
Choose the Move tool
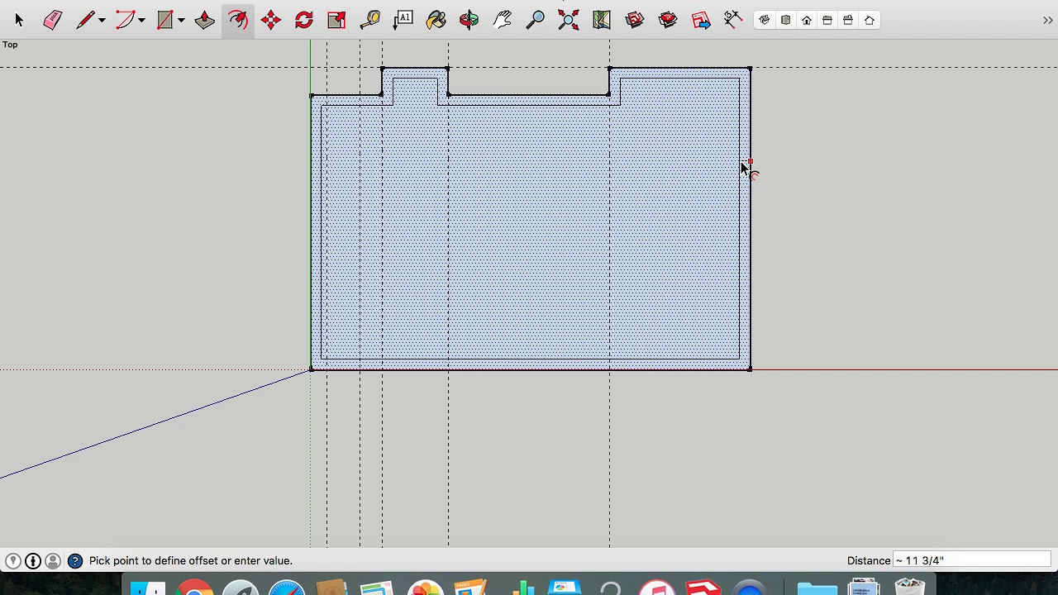(270, 20)
